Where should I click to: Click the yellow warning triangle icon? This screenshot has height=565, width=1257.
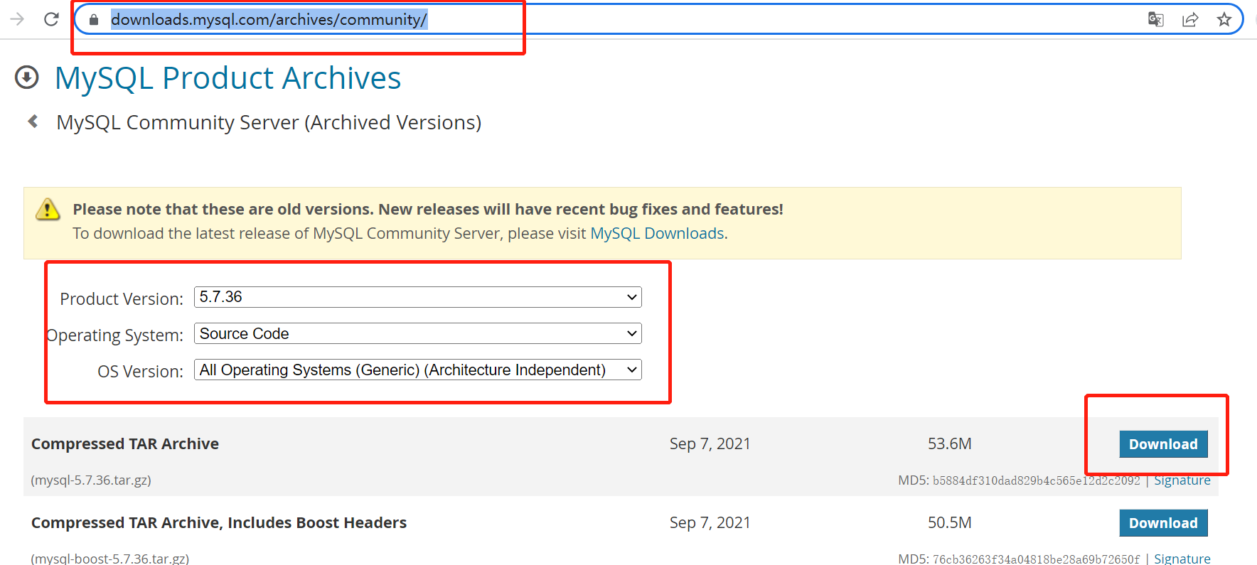pos(48,209)
